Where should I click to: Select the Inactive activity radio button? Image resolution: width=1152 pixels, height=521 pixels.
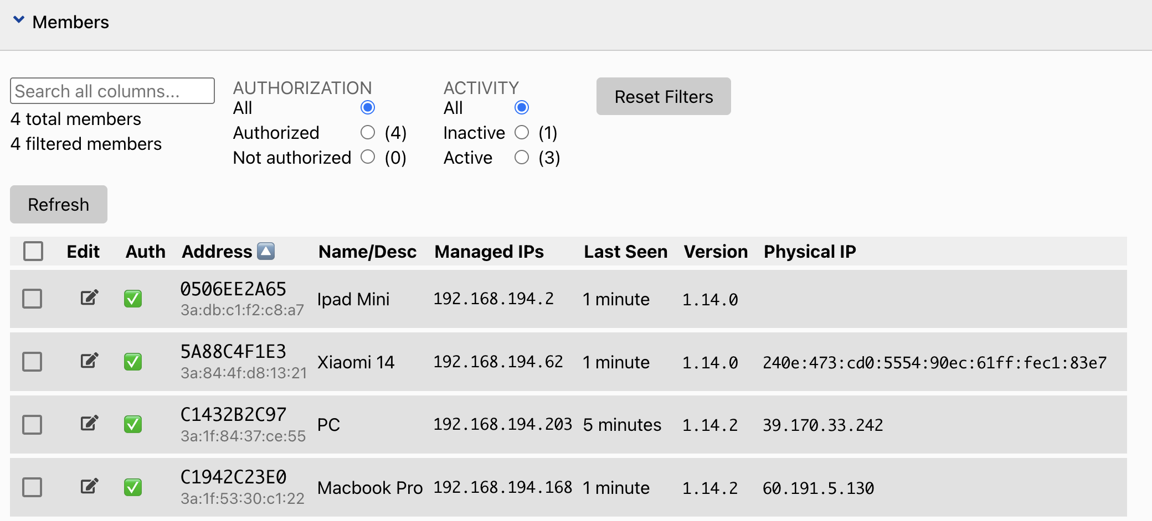point(522,132)
